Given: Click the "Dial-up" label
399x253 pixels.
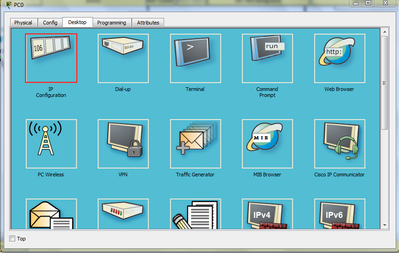Looking at the screenshot, I should (x=123, y=89).
